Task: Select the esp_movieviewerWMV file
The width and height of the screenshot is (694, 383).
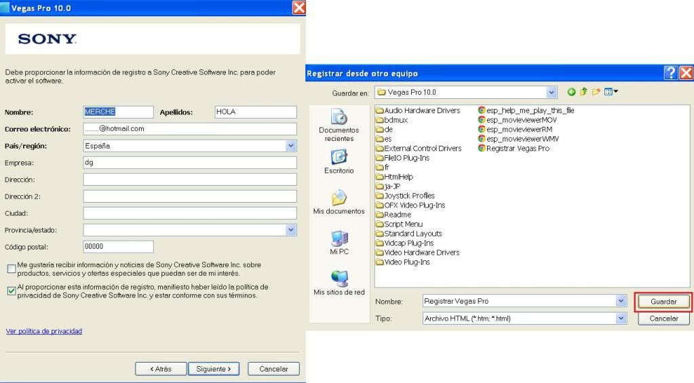Action: pos(518,139)
